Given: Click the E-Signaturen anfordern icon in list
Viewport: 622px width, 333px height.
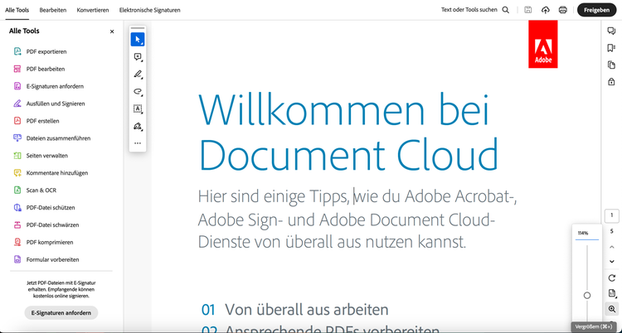Looking at the screenshot, I should tap(17, 86).
